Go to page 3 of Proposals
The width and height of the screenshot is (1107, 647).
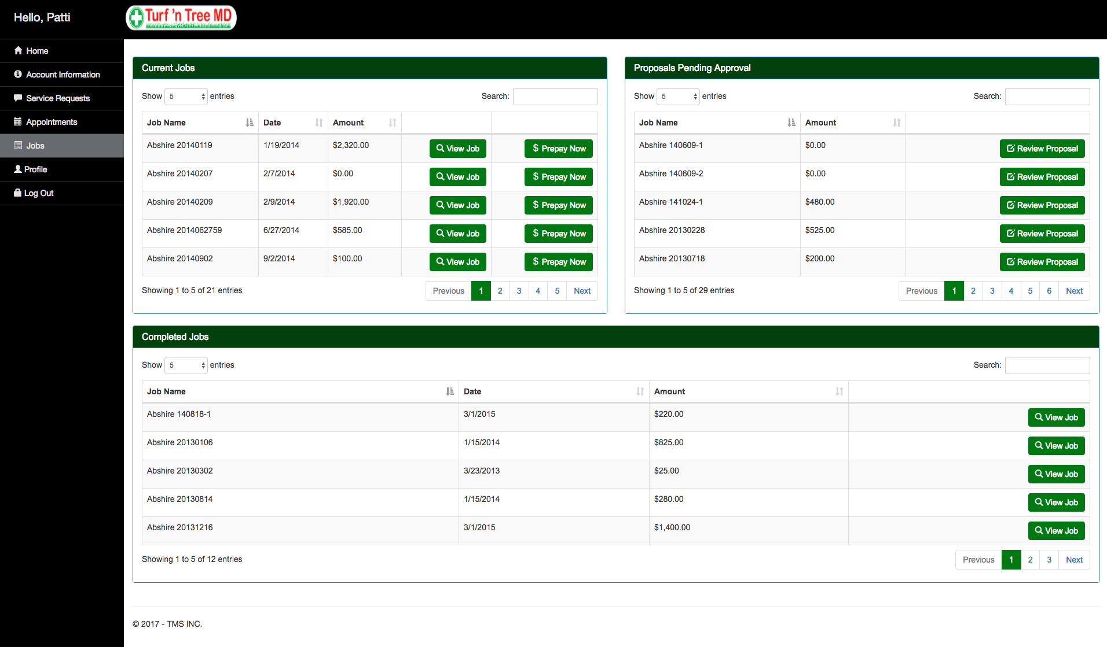(992, 291)
